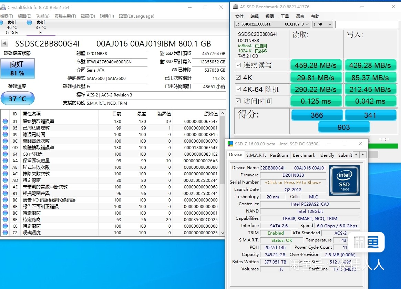Screen dimensions: 401x289
Task: Switch to the Submit tab in SSD-Z
Action: [345, 155]
